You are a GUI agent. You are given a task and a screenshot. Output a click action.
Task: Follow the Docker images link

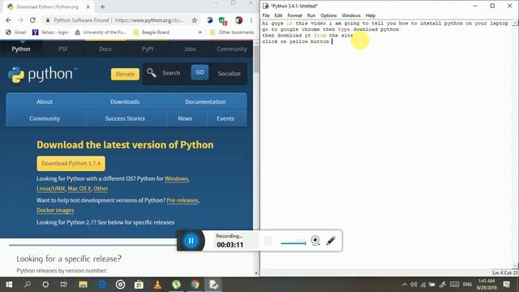point(55,211)
